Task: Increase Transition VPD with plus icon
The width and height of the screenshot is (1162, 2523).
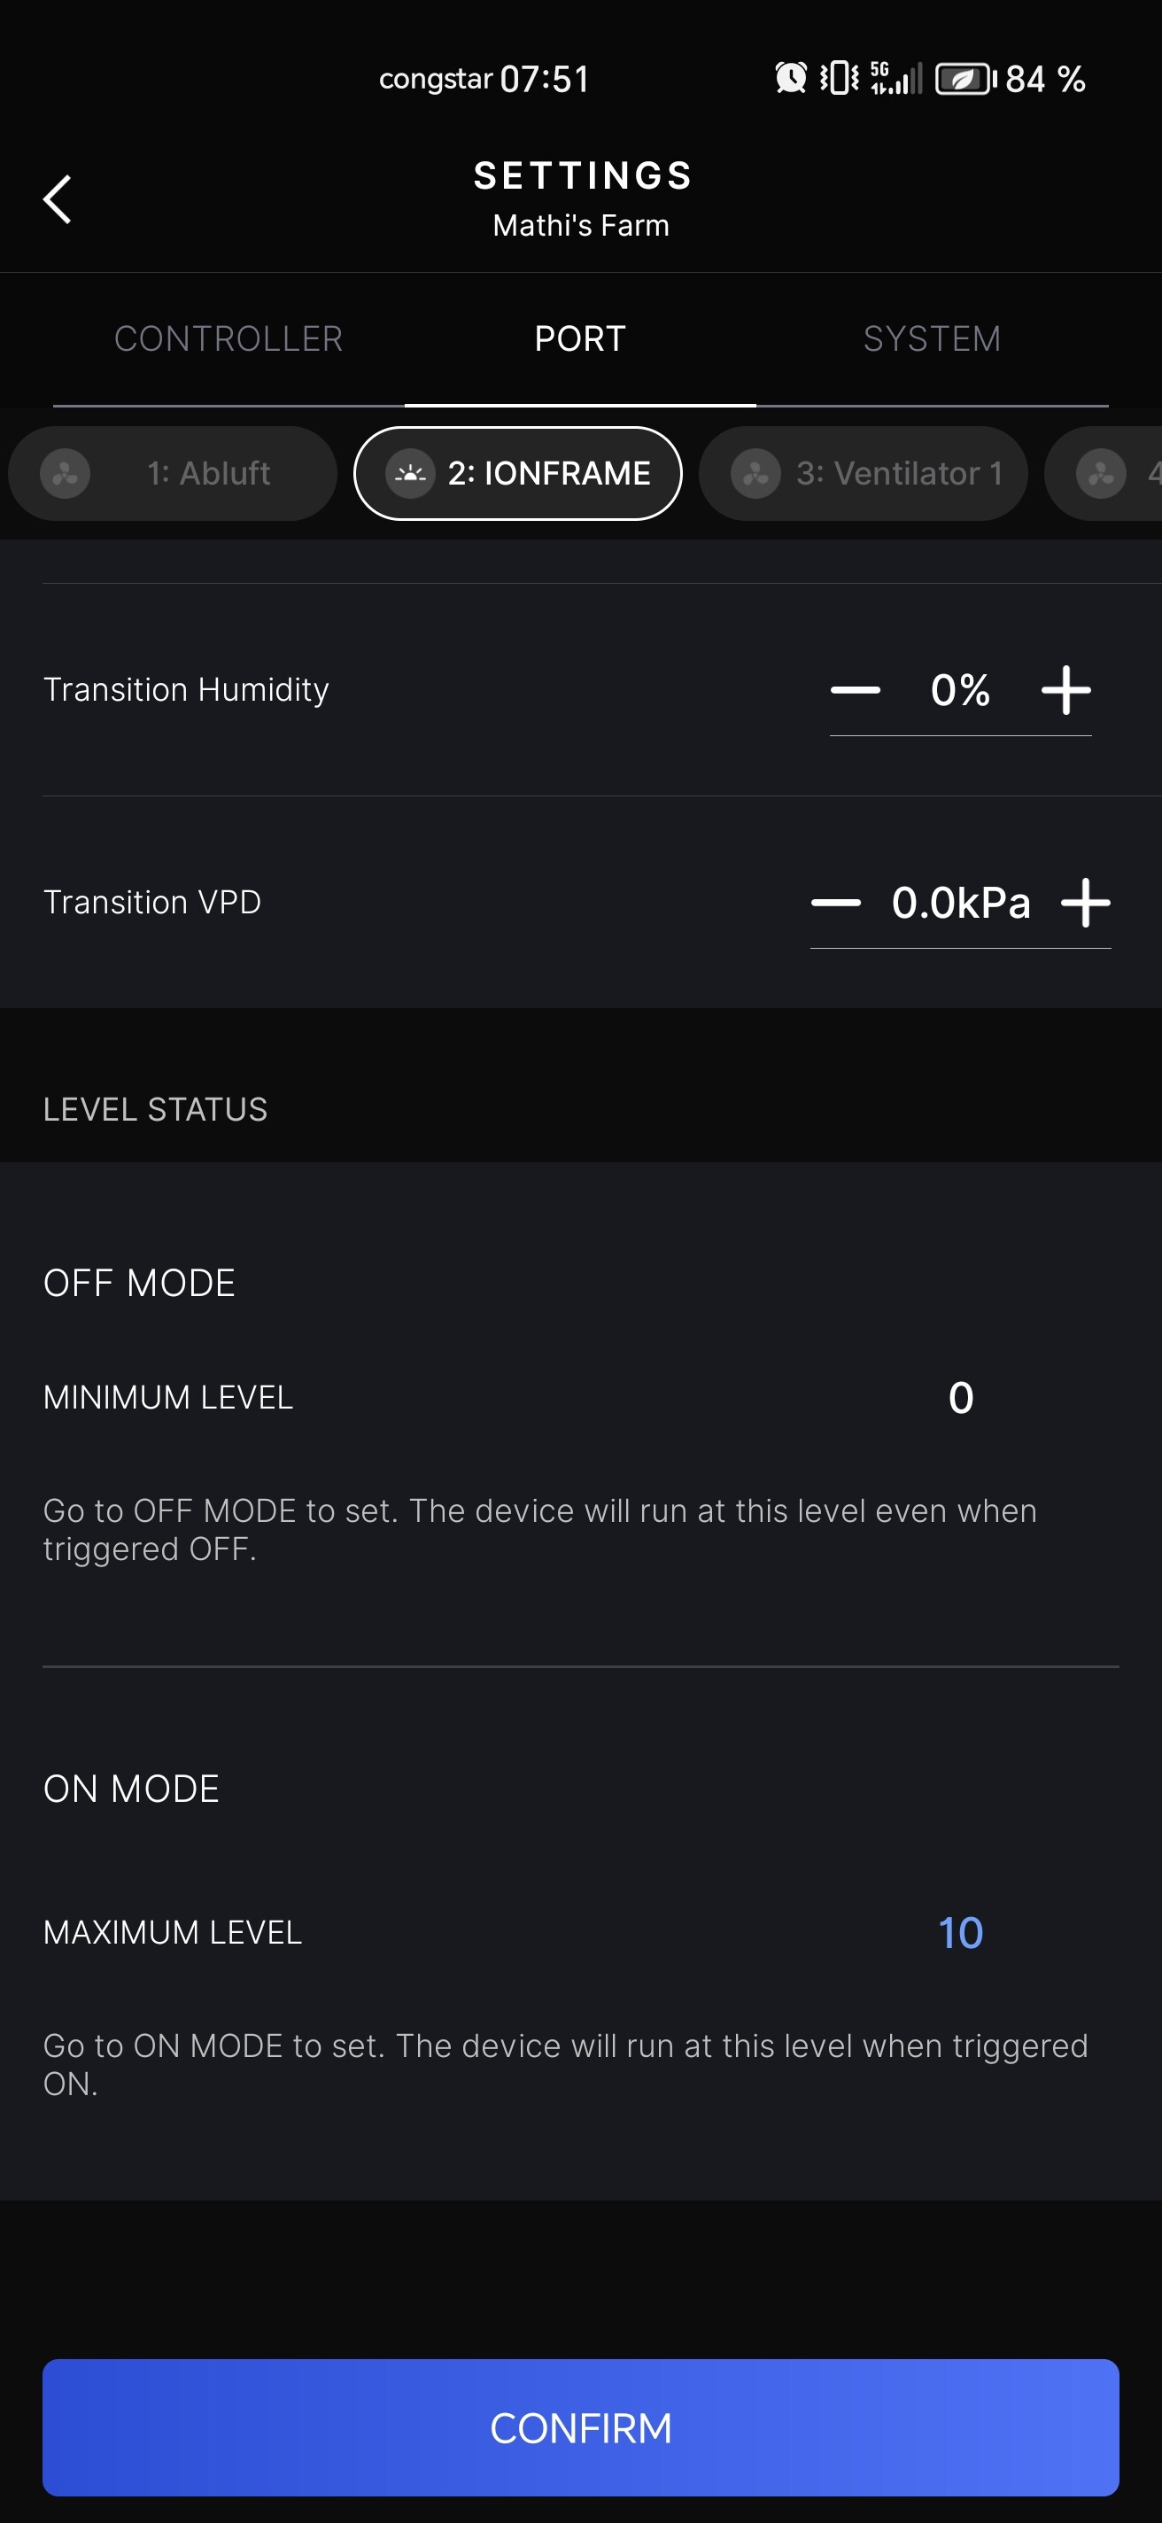Action: click(x=1086, y=902)
